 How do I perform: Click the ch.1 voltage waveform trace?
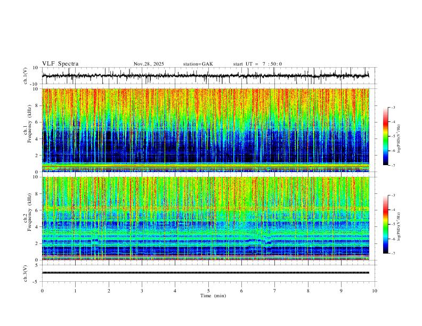206,76
